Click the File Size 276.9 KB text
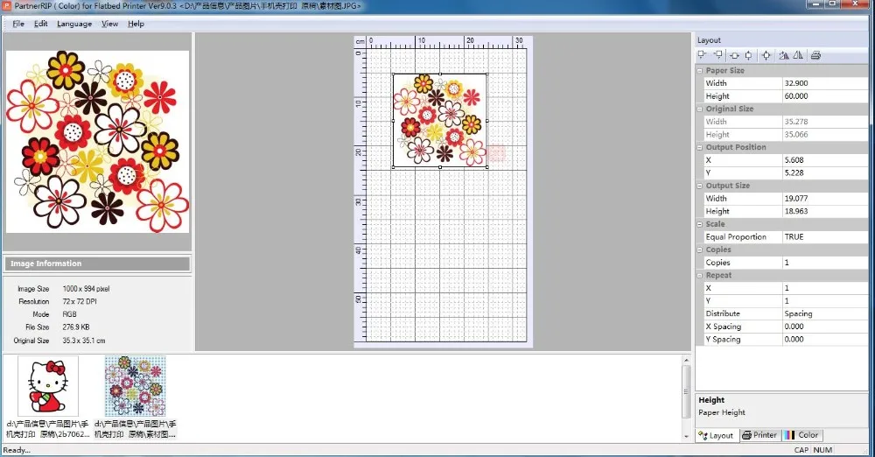The width and height of the screenshot is (875, 457). pos(76,327)
